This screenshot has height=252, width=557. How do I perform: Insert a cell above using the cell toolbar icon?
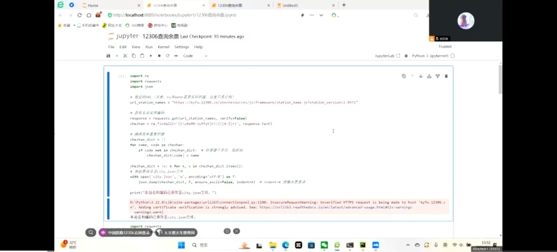pos(429,76)
